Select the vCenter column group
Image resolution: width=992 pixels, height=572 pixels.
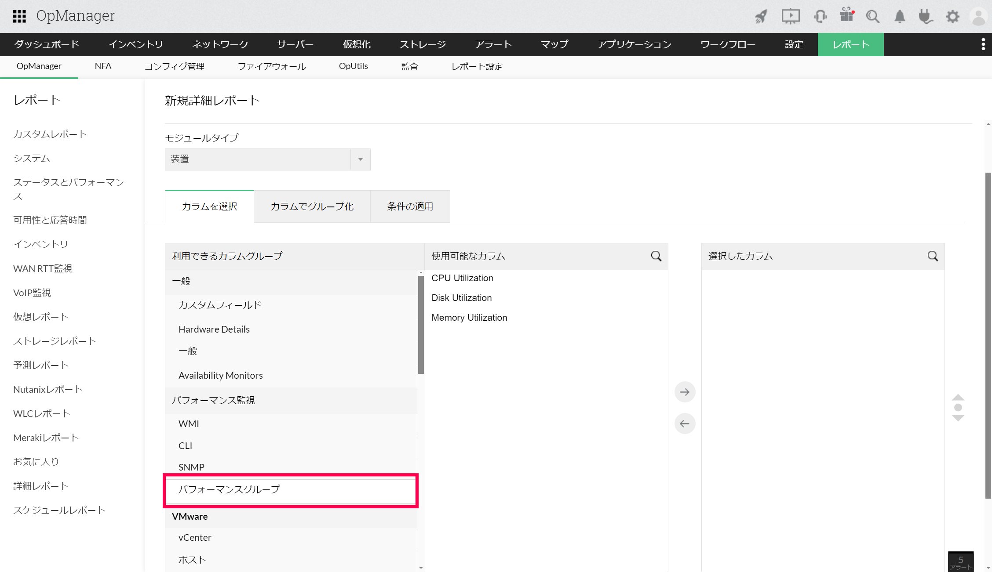pyautogui.click(x=195, y=538)
